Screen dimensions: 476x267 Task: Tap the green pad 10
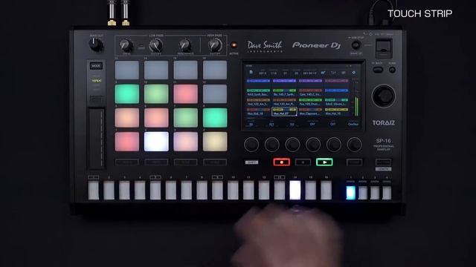coord(156,94)
